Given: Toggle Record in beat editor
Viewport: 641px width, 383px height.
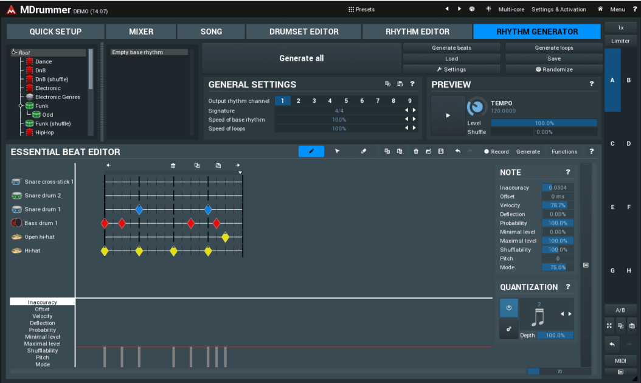Looking at the screenshot, I should click(x=496, y=151).
